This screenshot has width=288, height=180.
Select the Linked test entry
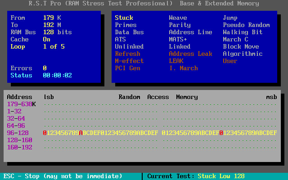click(x=180, y=46)
